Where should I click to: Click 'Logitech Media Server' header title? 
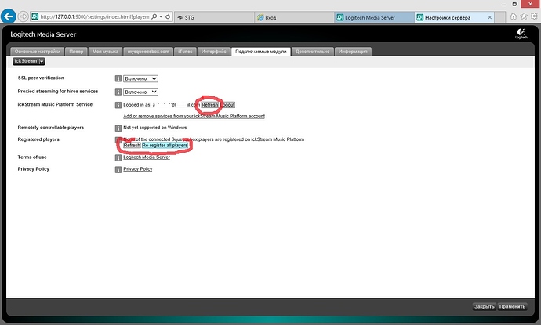43,34
